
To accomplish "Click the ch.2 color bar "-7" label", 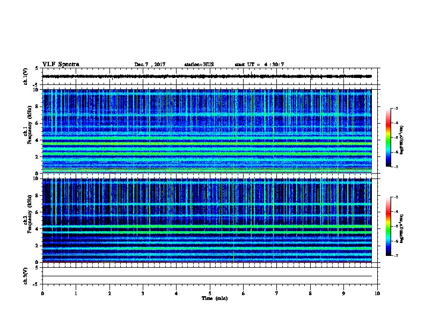I will (x=395, y=256).
